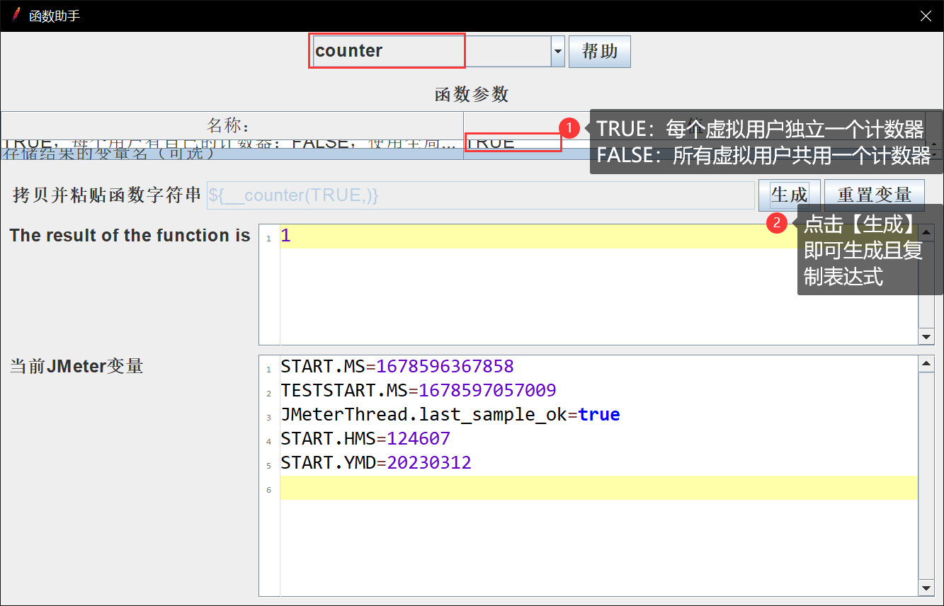Screen dimensions: 944x606
Task: Close the 函数助手 window
Action: (926, 16)
